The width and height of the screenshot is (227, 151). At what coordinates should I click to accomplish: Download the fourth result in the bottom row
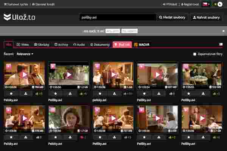tap(159, 137)
